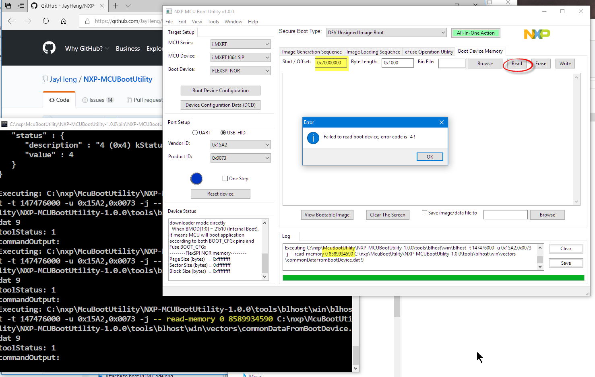
Task: Click the browser back arrow
Action: point(11,21)
